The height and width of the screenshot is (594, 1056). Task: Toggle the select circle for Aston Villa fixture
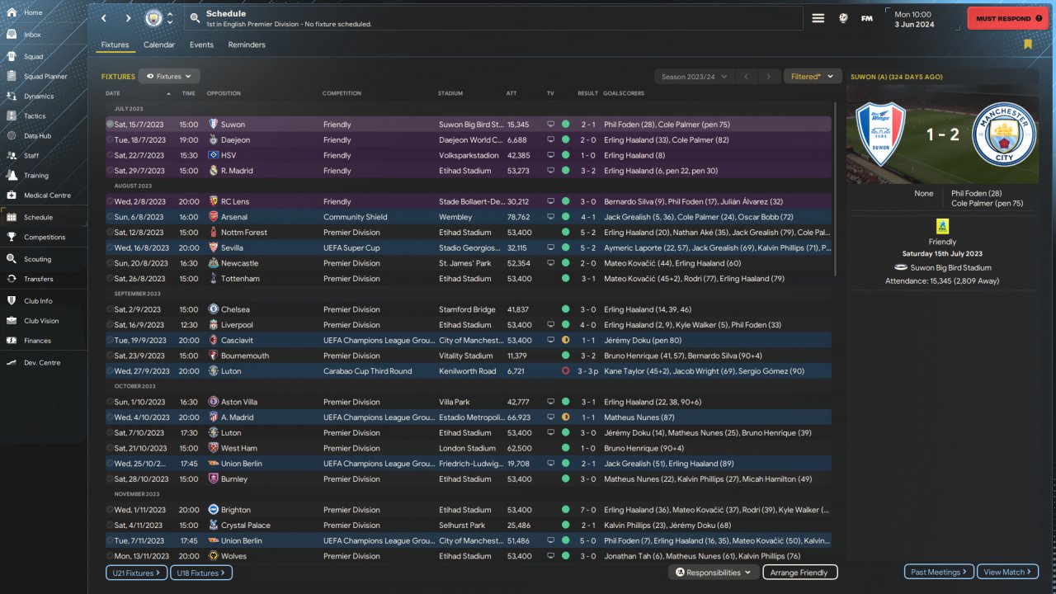click(110, 402)
